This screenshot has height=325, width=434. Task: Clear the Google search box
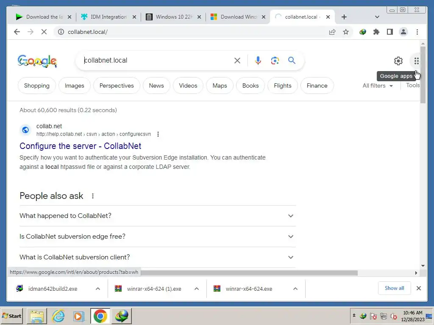[x=237, y=61]
